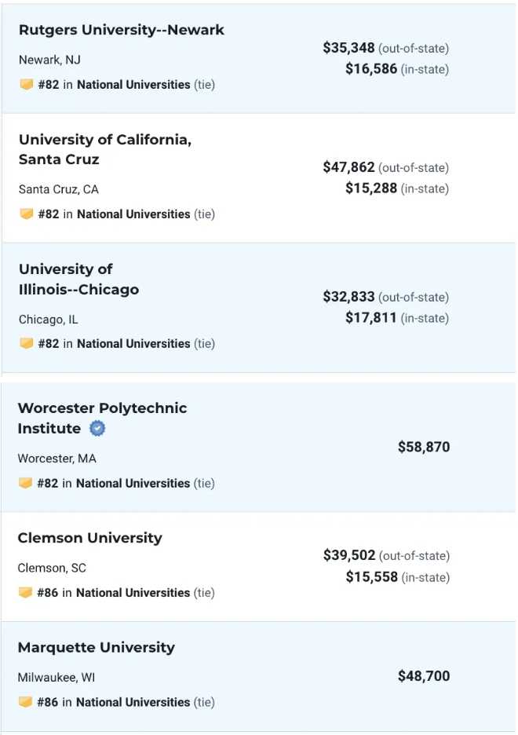Open University of California, Santa Cruz profile
518x735 pixels.
point(104,149)
